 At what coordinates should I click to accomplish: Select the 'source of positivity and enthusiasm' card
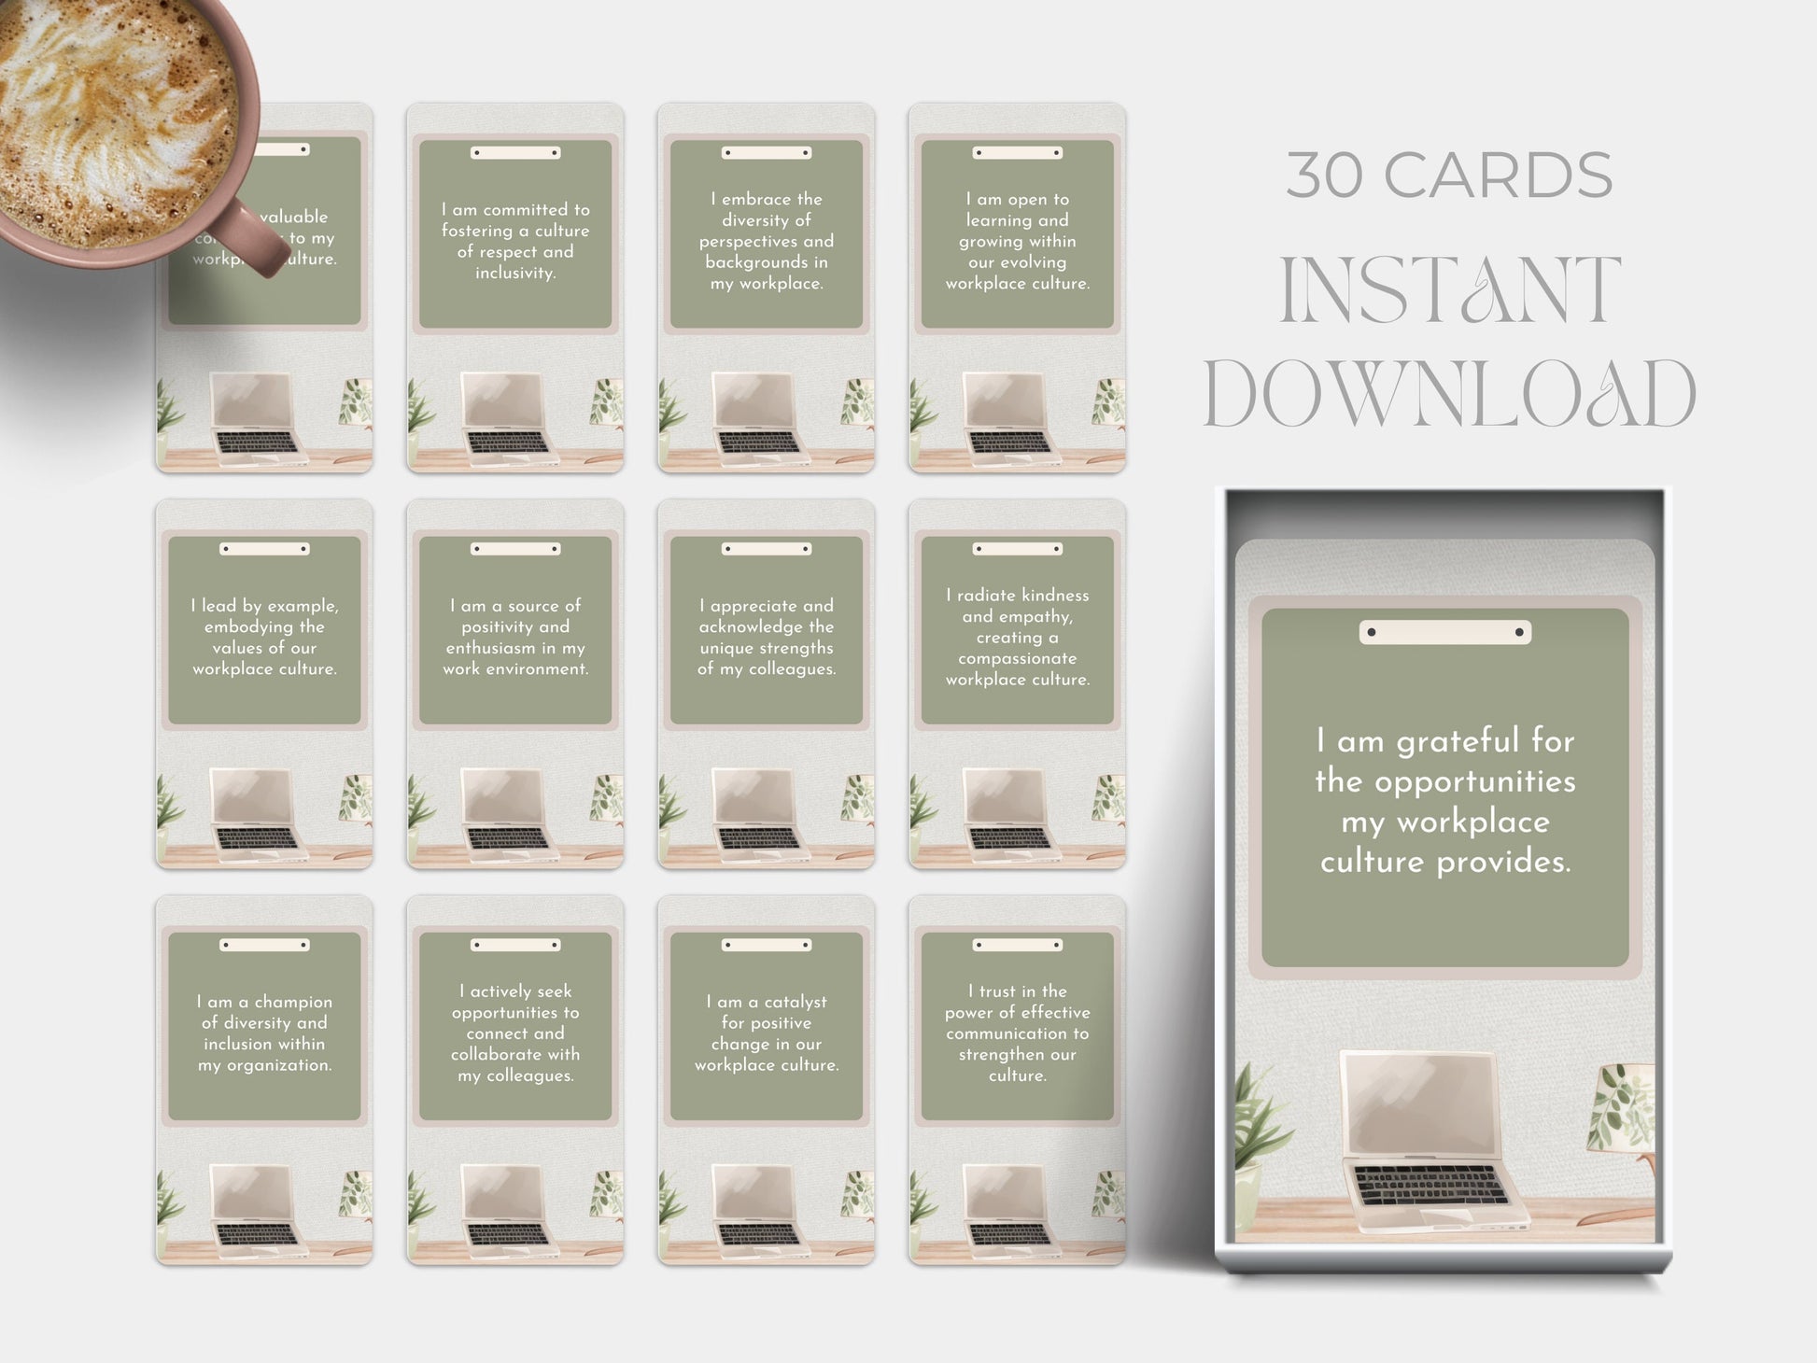coord(515,637)
